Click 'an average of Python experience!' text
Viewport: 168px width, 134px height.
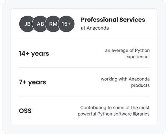pos(127,53)
